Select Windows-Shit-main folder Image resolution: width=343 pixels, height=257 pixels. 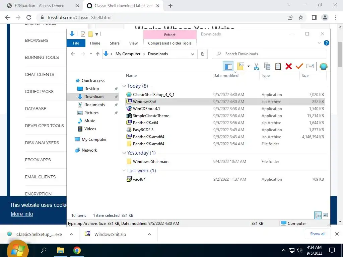(225, 162)
